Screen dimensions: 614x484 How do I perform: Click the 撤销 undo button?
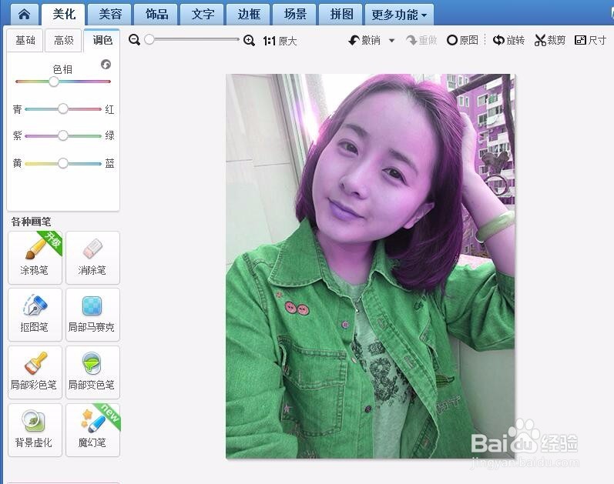coord(364,40)
